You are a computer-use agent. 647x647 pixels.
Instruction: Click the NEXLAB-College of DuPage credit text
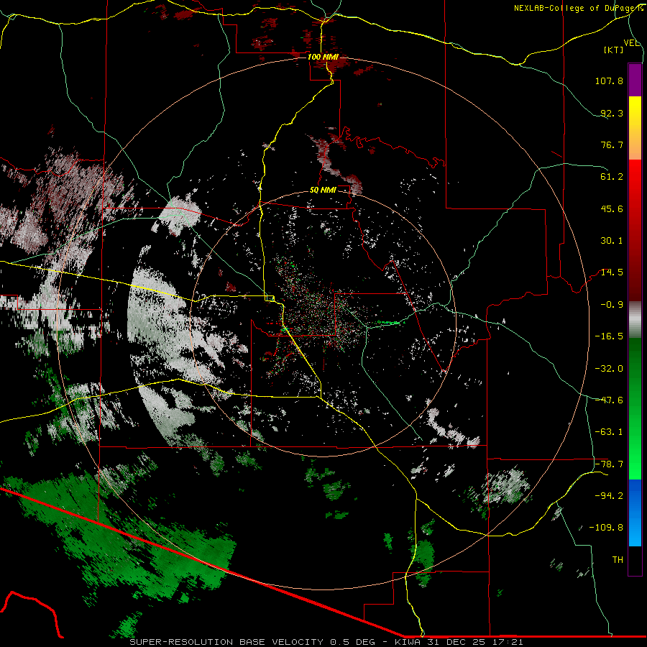point(579,8)
